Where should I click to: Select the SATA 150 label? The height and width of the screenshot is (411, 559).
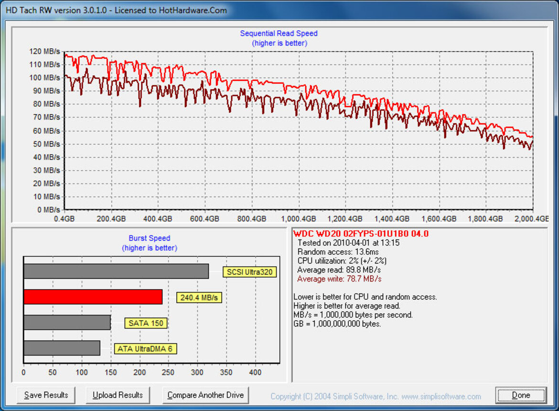145,324
